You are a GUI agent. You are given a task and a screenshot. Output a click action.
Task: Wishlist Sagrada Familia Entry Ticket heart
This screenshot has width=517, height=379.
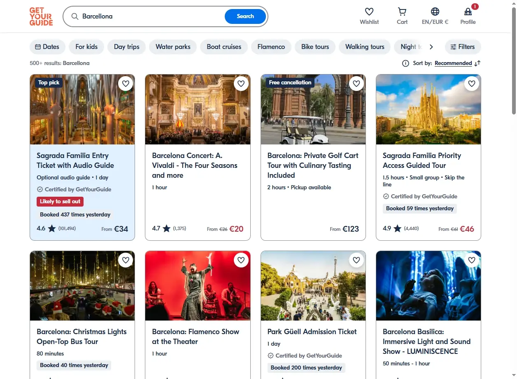126,84
